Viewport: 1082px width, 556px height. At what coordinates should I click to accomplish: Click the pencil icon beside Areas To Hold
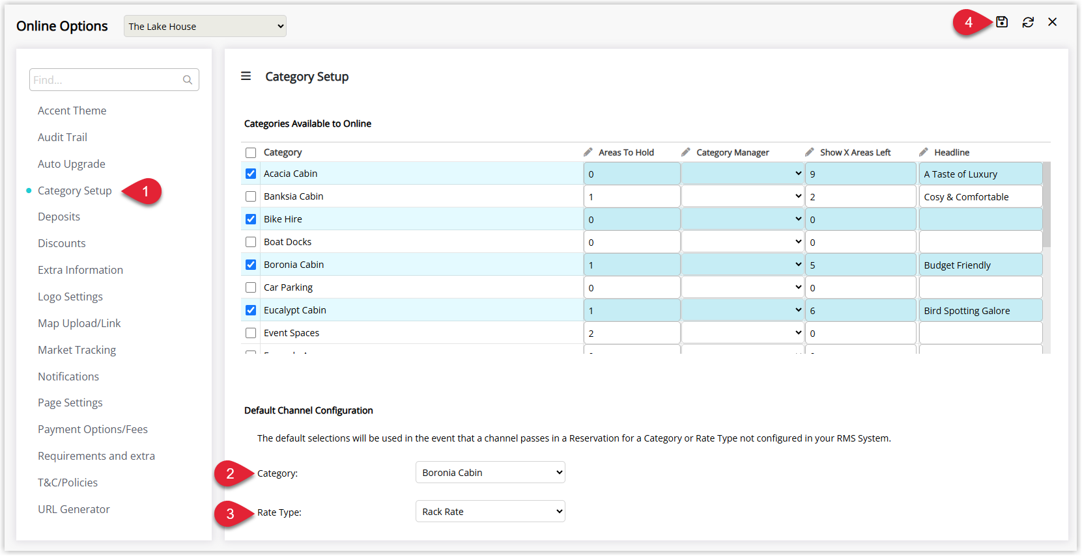coord(588,152)
